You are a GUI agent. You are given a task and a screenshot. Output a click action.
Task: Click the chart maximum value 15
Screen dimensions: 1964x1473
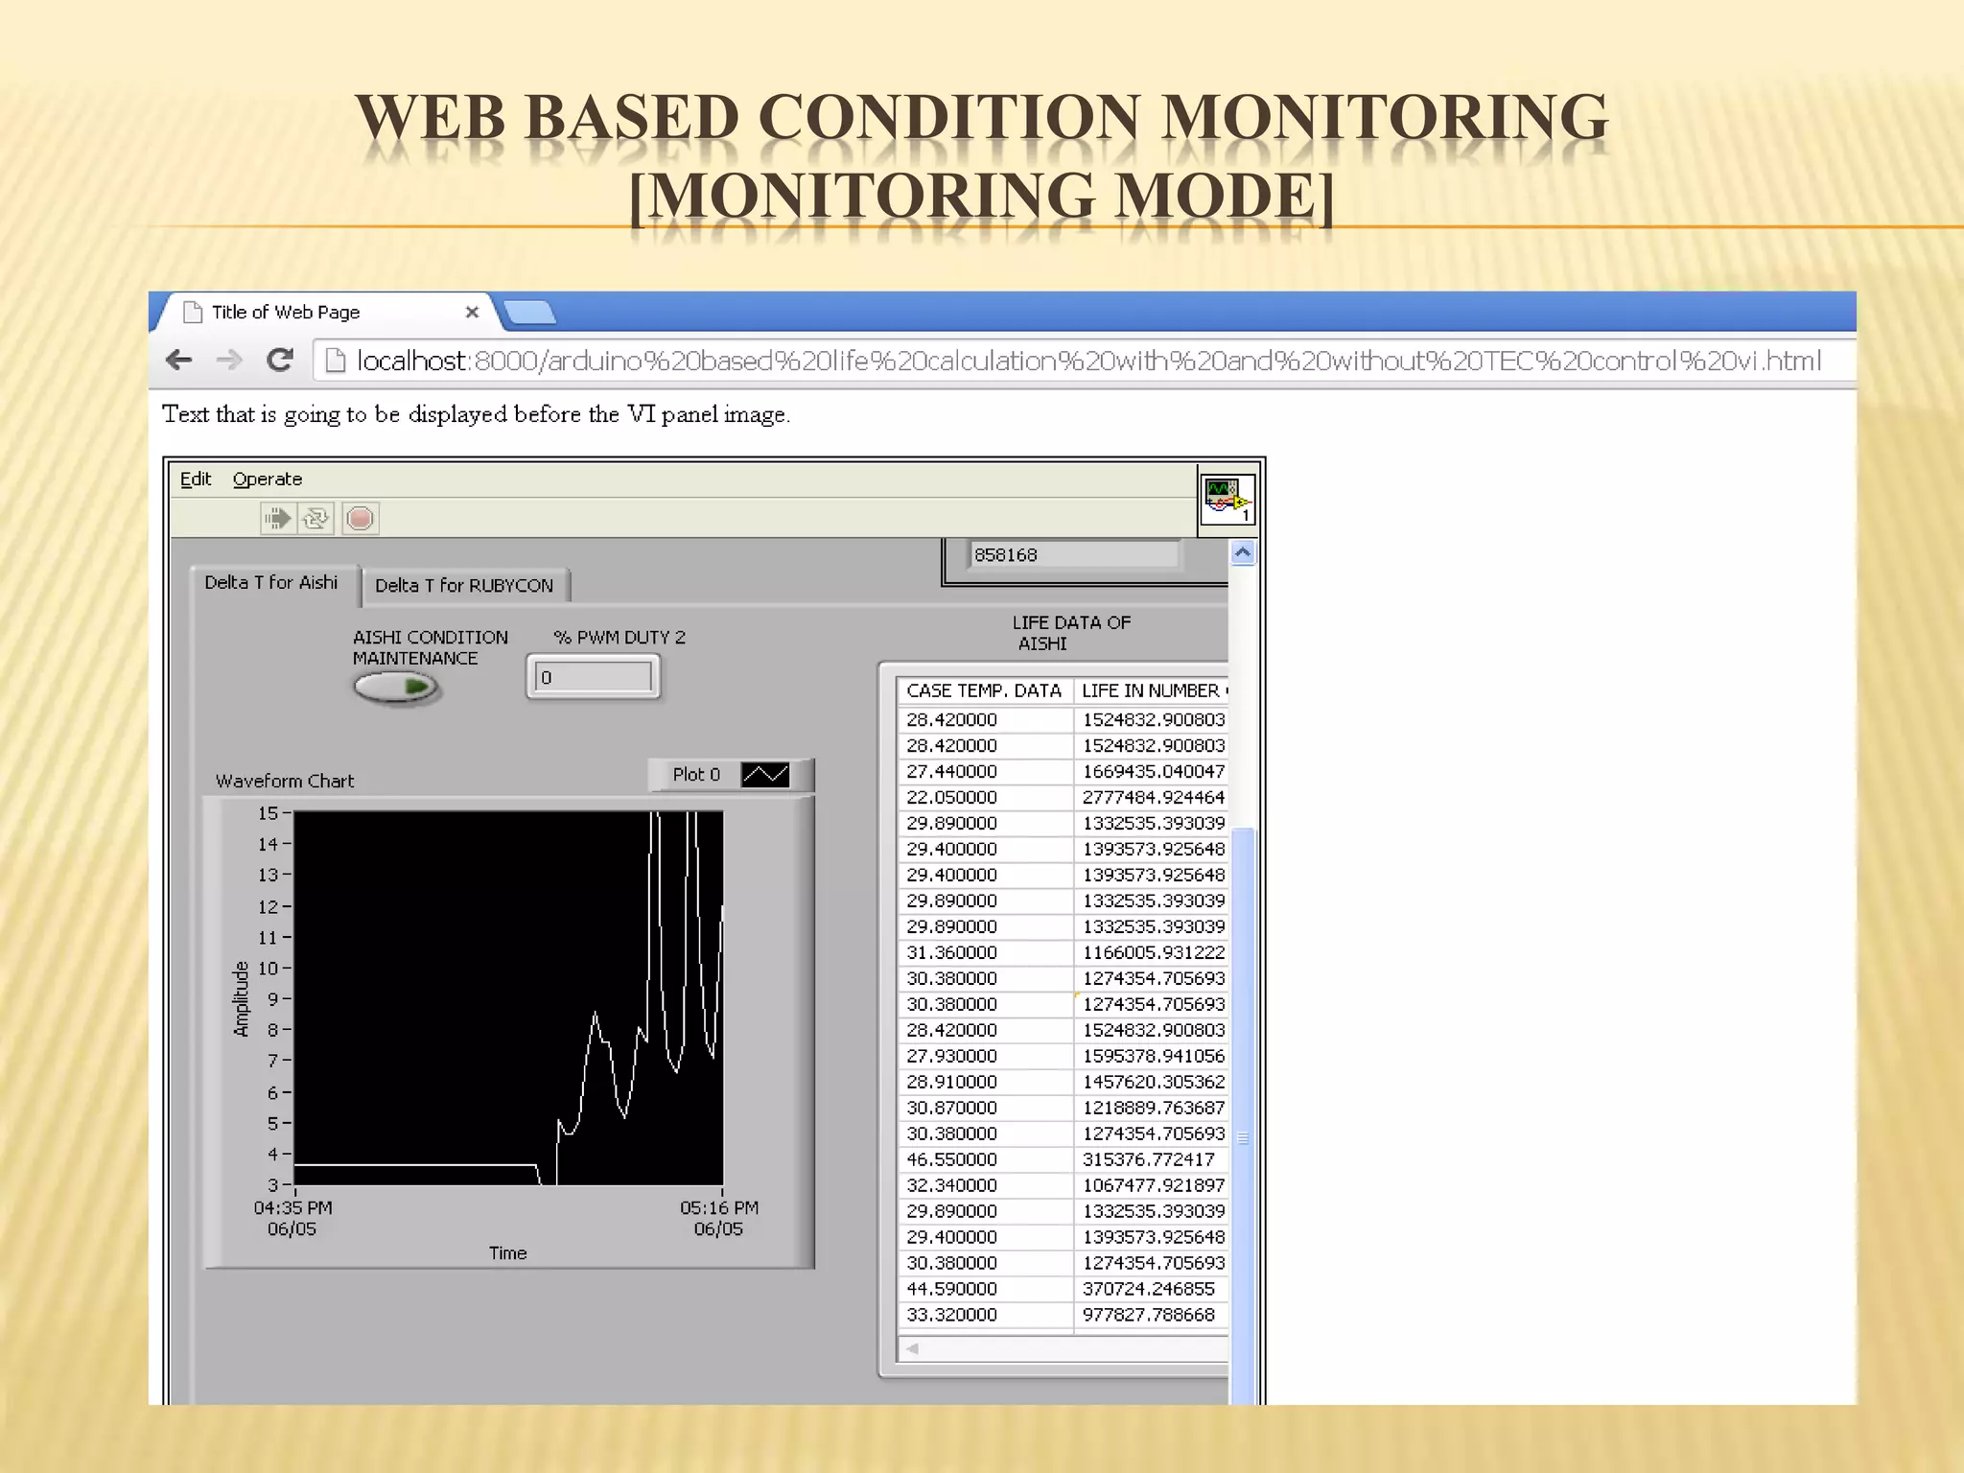point(268,813)
